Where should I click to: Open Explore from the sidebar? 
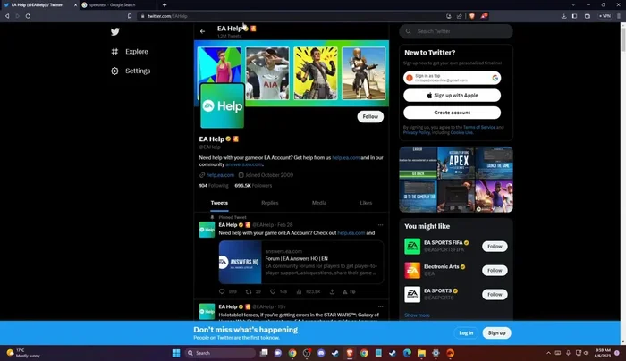pos(130,52)
